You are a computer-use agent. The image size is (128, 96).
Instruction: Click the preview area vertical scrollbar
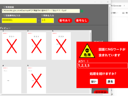[90, 61]
